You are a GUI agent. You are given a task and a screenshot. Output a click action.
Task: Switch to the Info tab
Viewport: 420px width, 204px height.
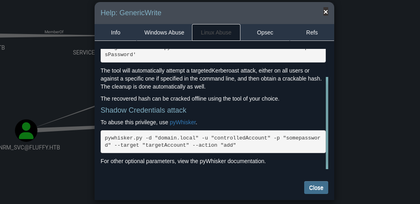coord(115,32)
